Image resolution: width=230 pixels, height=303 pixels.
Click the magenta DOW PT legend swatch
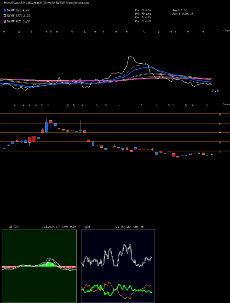(5, 21)
